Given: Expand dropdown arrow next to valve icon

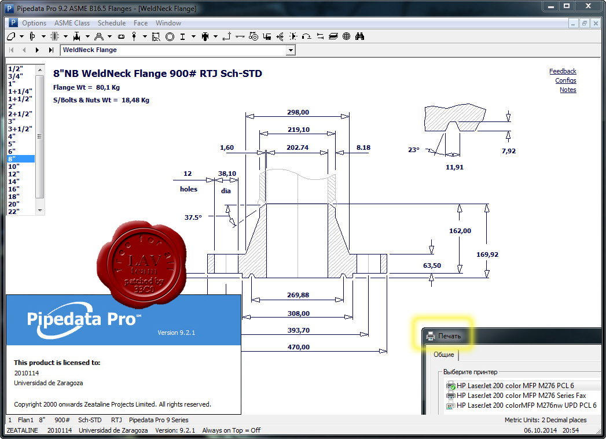Looking at the screenshot, I should [88, 36].
